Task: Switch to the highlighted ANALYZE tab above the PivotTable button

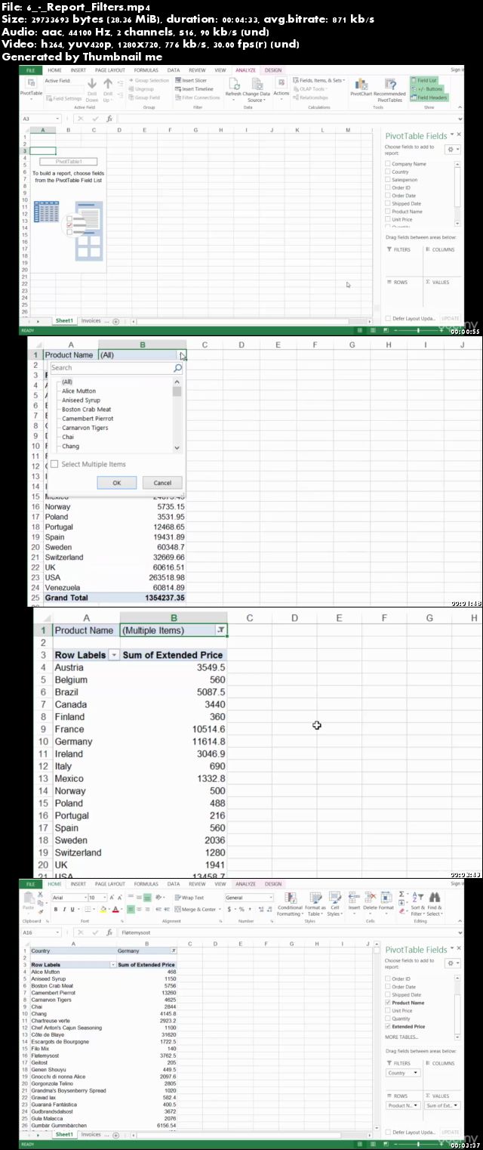Action: click(x=245, y=70)
